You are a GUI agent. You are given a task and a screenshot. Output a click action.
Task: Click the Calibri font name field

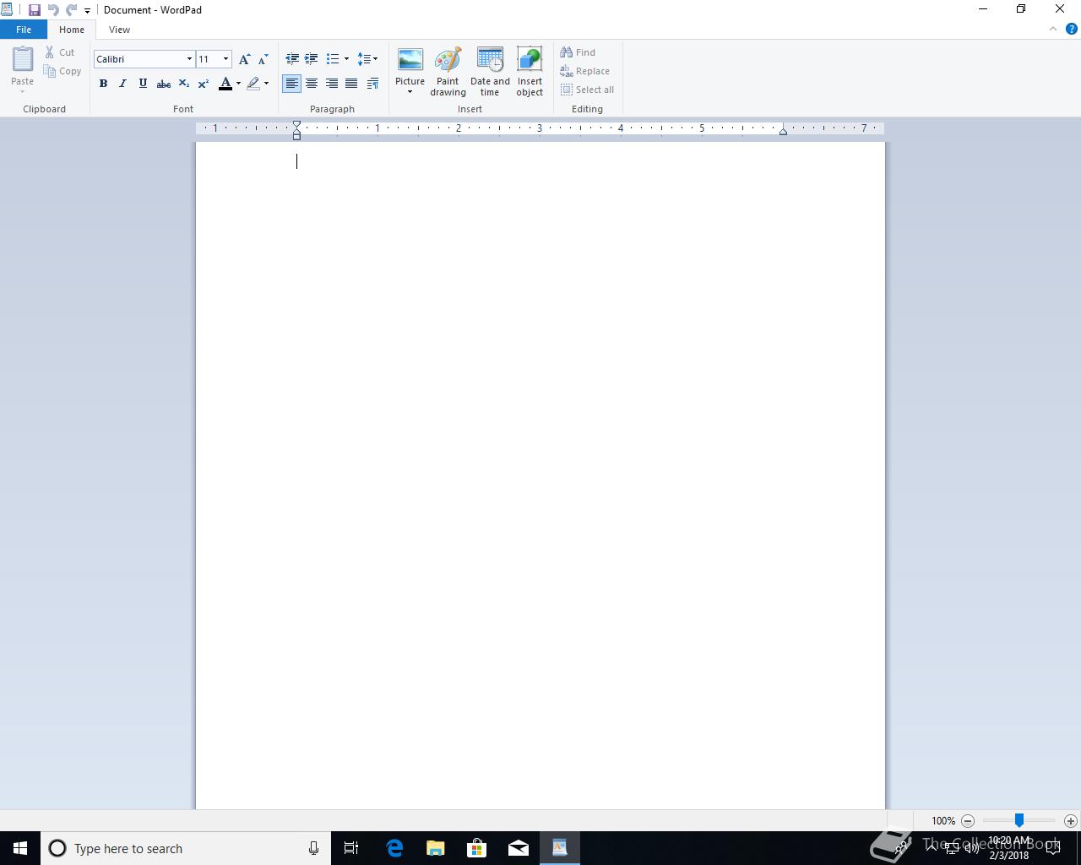point(139,59)
